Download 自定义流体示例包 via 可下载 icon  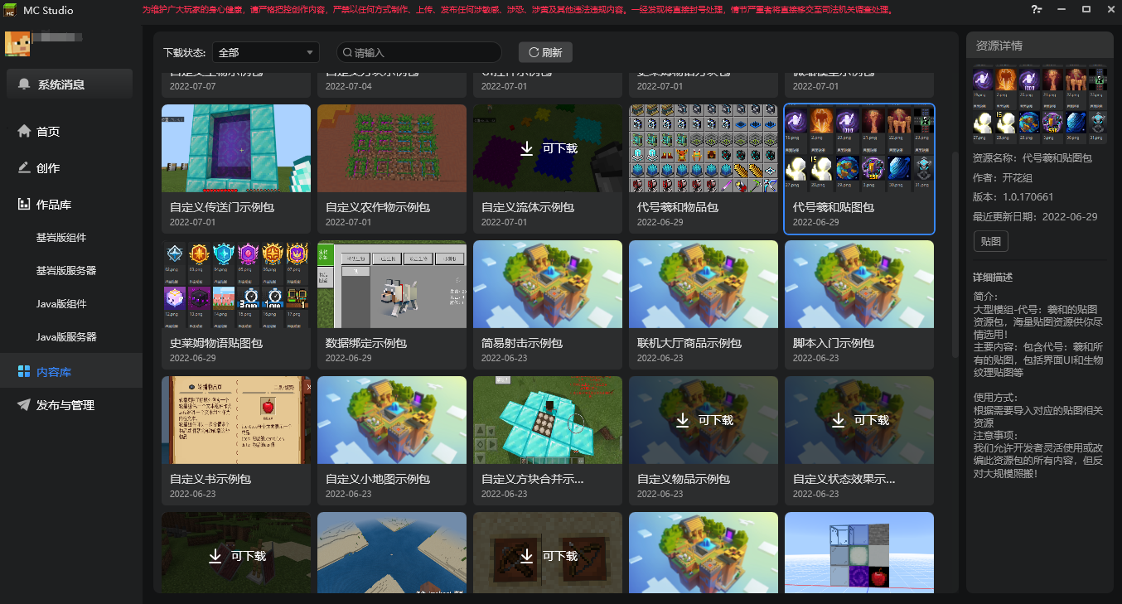pos(528,148)
